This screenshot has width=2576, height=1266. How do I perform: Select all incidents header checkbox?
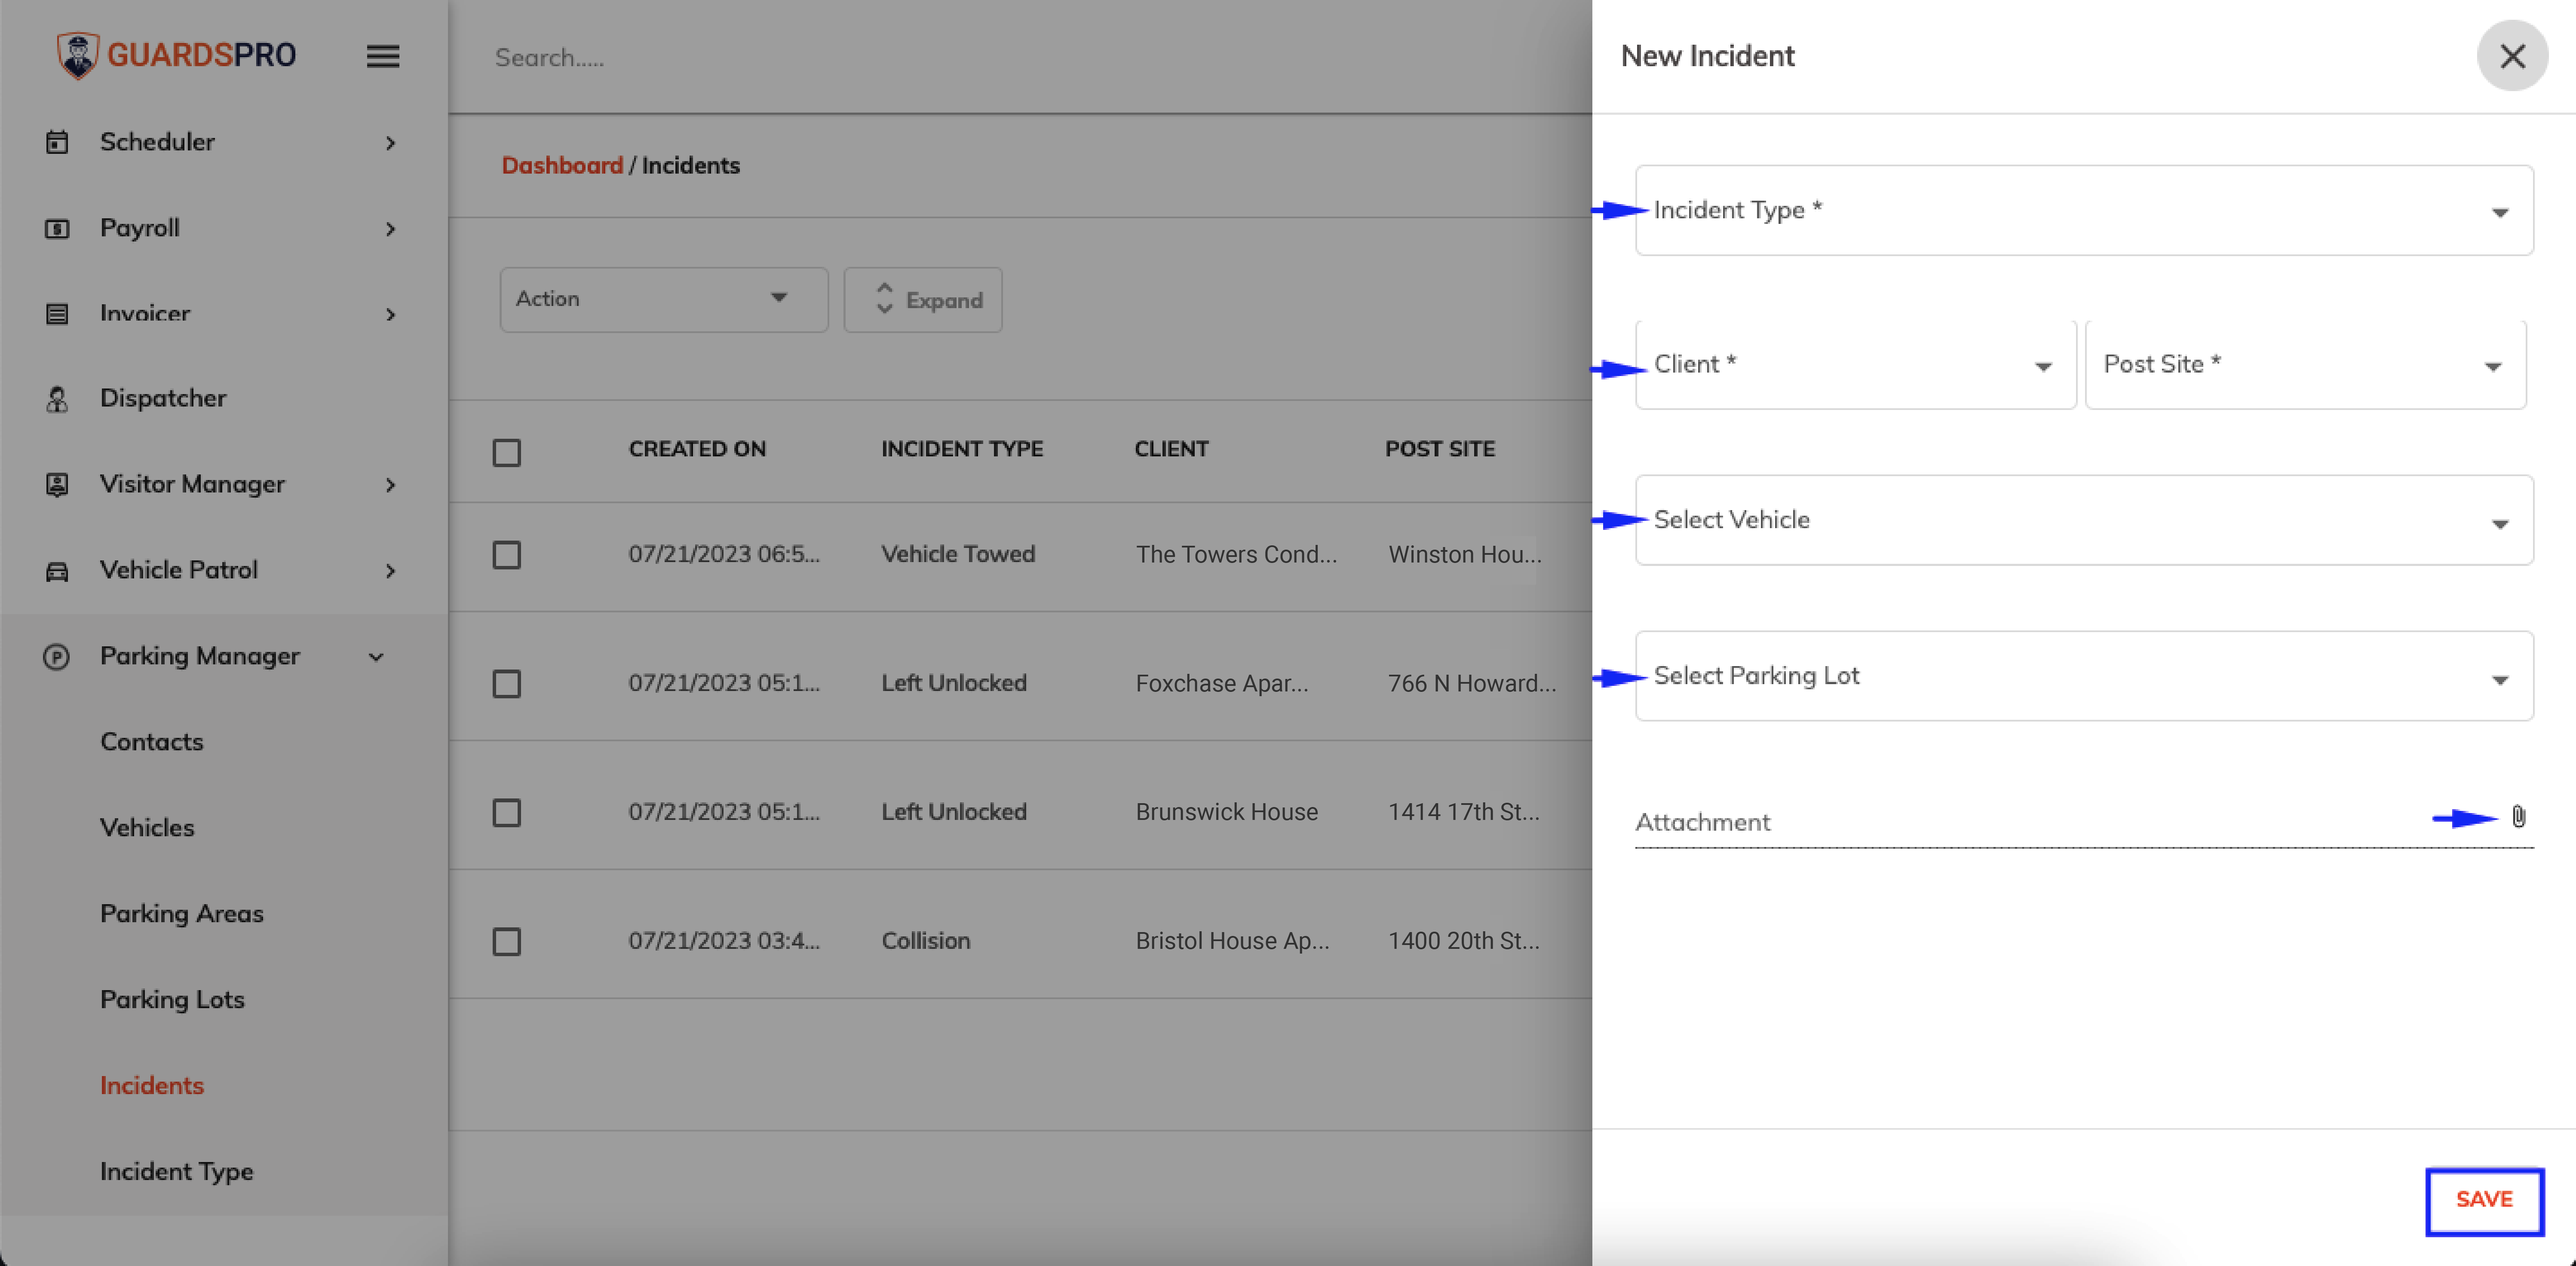coord(507,453)
